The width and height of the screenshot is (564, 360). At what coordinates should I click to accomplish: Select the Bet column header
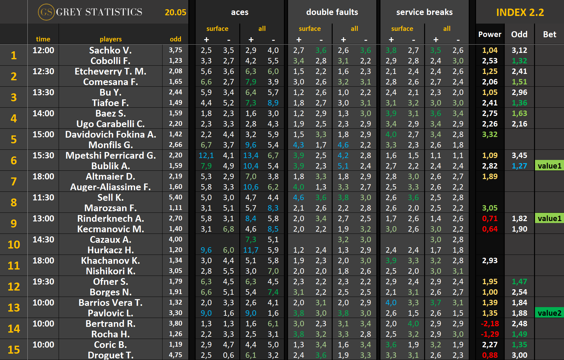[549, 34]
